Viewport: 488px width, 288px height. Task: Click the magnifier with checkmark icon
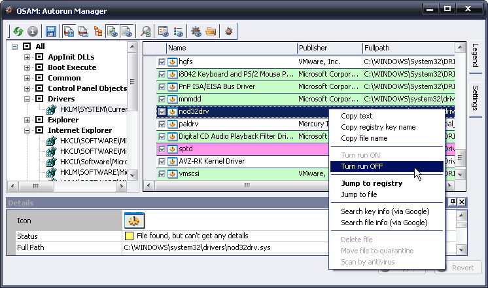(145, 31)
